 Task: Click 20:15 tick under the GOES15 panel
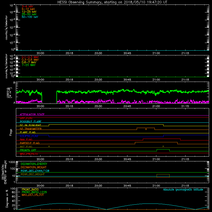(x=69, y=106)
